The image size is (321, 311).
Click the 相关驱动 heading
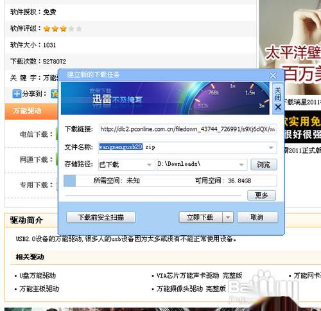coord(30,256)
